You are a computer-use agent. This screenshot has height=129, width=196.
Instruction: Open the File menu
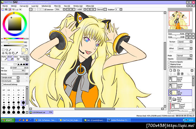click(x=5, y=6)
